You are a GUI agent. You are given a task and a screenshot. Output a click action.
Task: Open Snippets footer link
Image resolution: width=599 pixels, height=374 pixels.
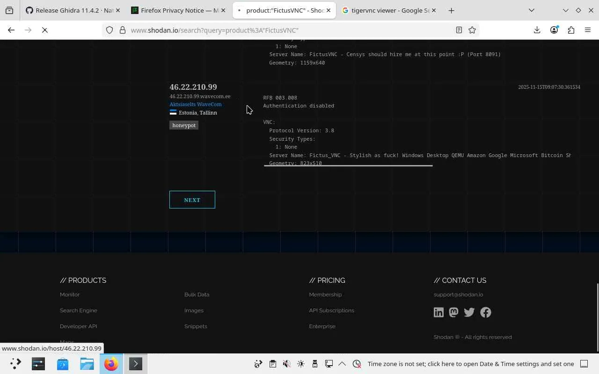[196, 326]
